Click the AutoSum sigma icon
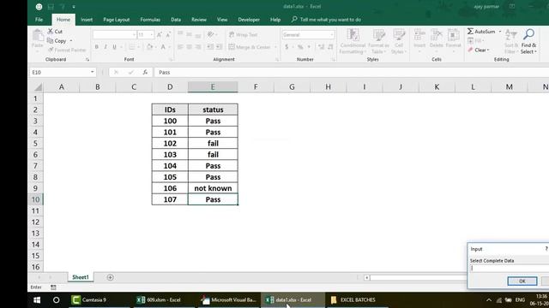The width and height of the screenshot is (549, 308). coord(470,32)
